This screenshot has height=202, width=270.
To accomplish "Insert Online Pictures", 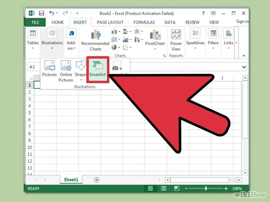I will (x=66, y=71).
